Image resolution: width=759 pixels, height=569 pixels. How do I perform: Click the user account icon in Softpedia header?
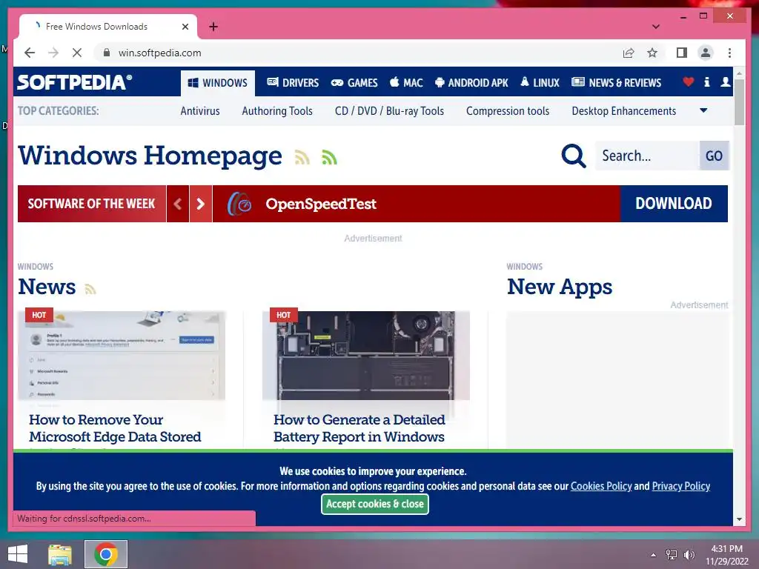click(x=725, y=82)
